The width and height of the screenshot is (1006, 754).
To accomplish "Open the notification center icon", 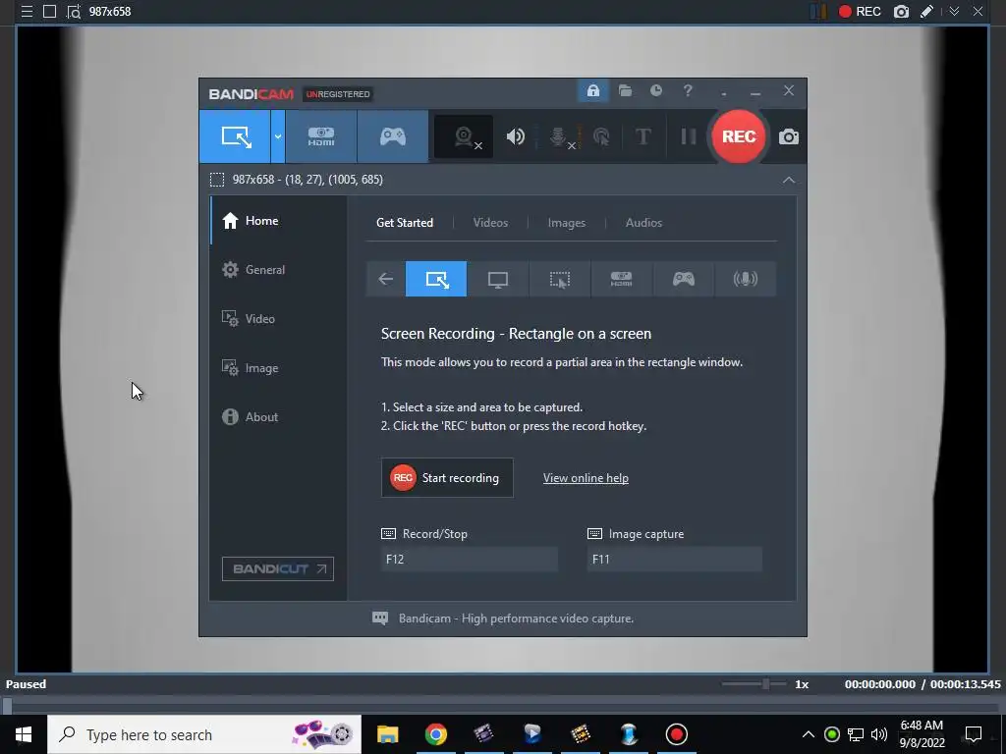I will coord(974,734).
